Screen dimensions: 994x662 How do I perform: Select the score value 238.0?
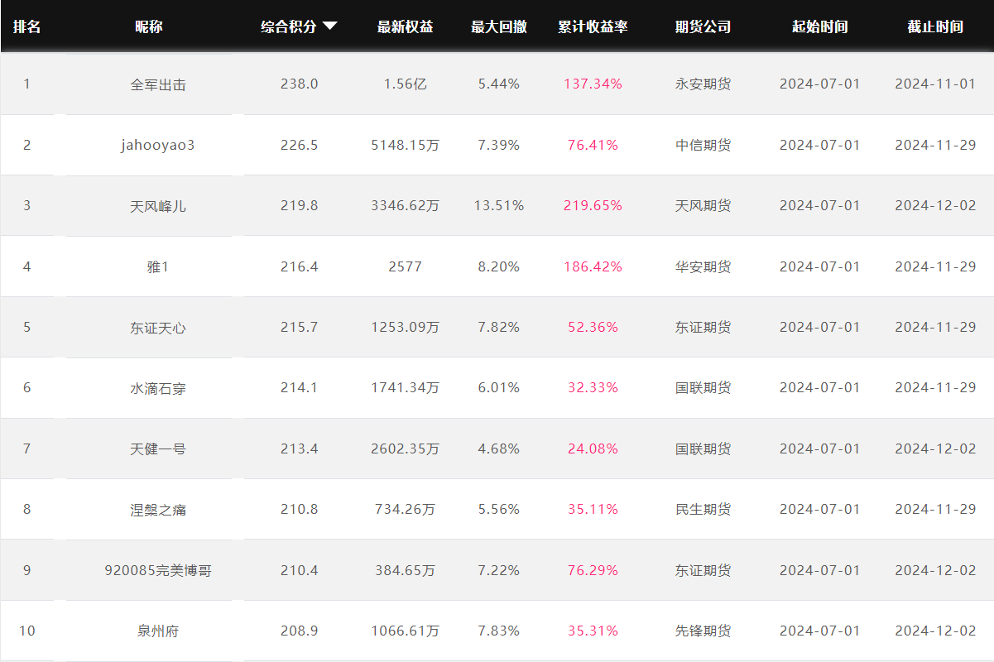299,84
